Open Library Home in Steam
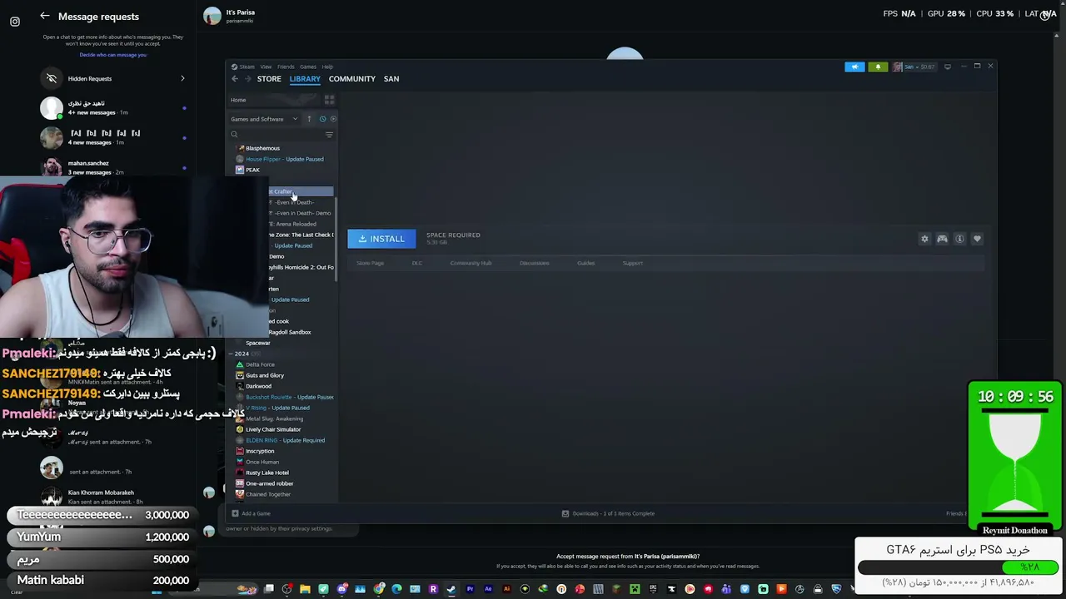Viewport: 1066px width, 599px height. coord(238,100)
